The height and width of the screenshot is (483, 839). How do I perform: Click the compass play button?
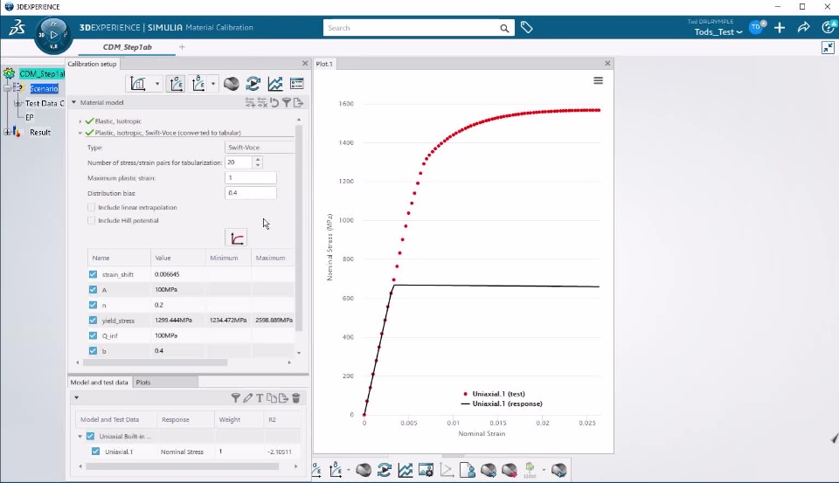tap(53, 35)
